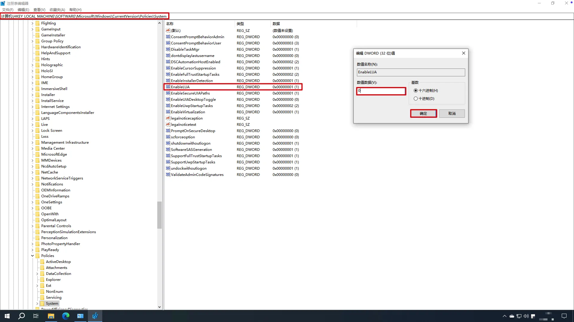
Task: Open File Explorer from the taskbar
Action: pos(51,316)
